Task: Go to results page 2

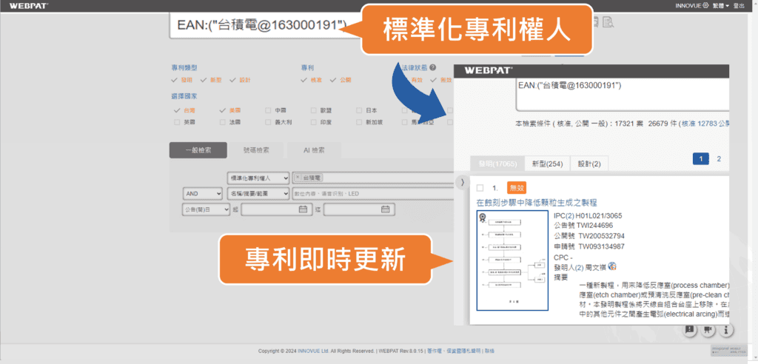Action: (x=718, y=158)
